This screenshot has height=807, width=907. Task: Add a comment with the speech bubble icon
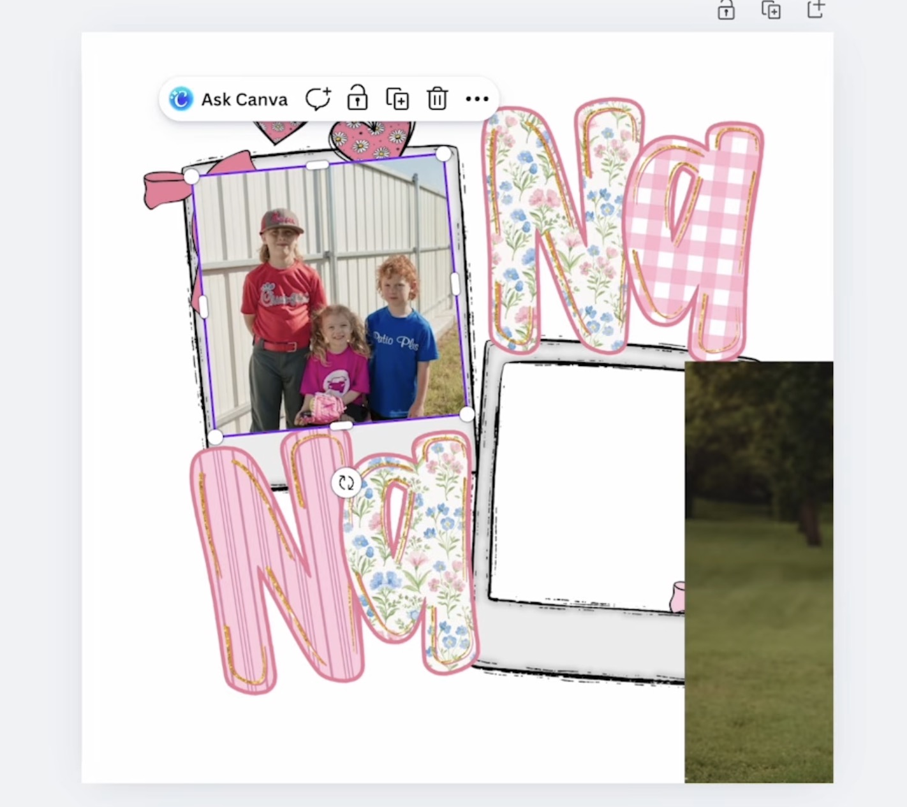click(x=318, y=99)
